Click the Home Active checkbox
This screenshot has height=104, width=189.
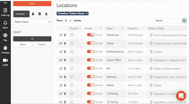[x=72, y=43]
